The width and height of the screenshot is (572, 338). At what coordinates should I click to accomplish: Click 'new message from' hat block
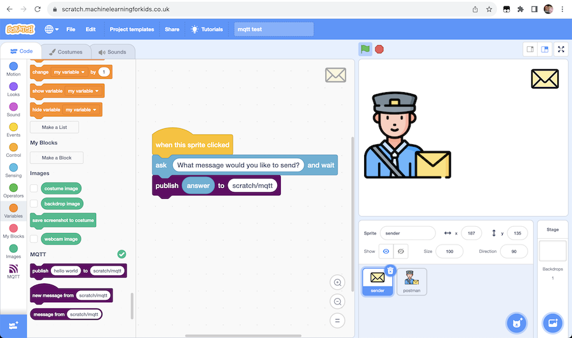click(53, 295)
